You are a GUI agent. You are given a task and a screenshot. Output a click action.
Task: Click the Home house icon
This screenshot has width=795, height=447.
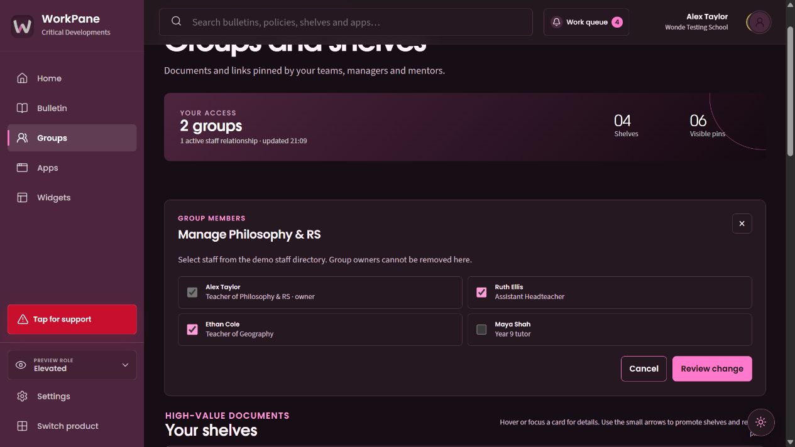tap(22, 78)
